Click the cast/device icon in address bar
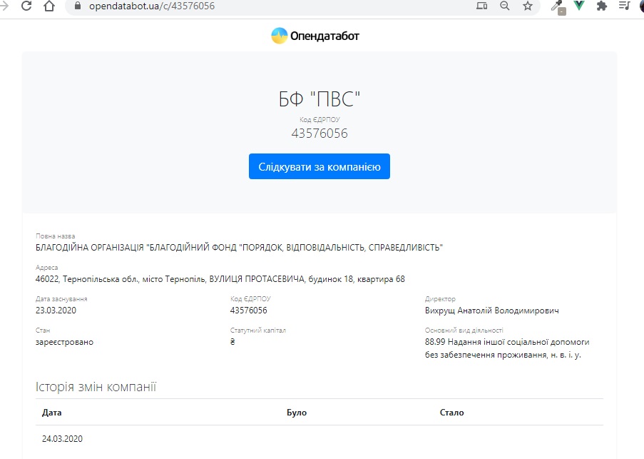This screenshot has width=644, height=459. coord(482,6)
